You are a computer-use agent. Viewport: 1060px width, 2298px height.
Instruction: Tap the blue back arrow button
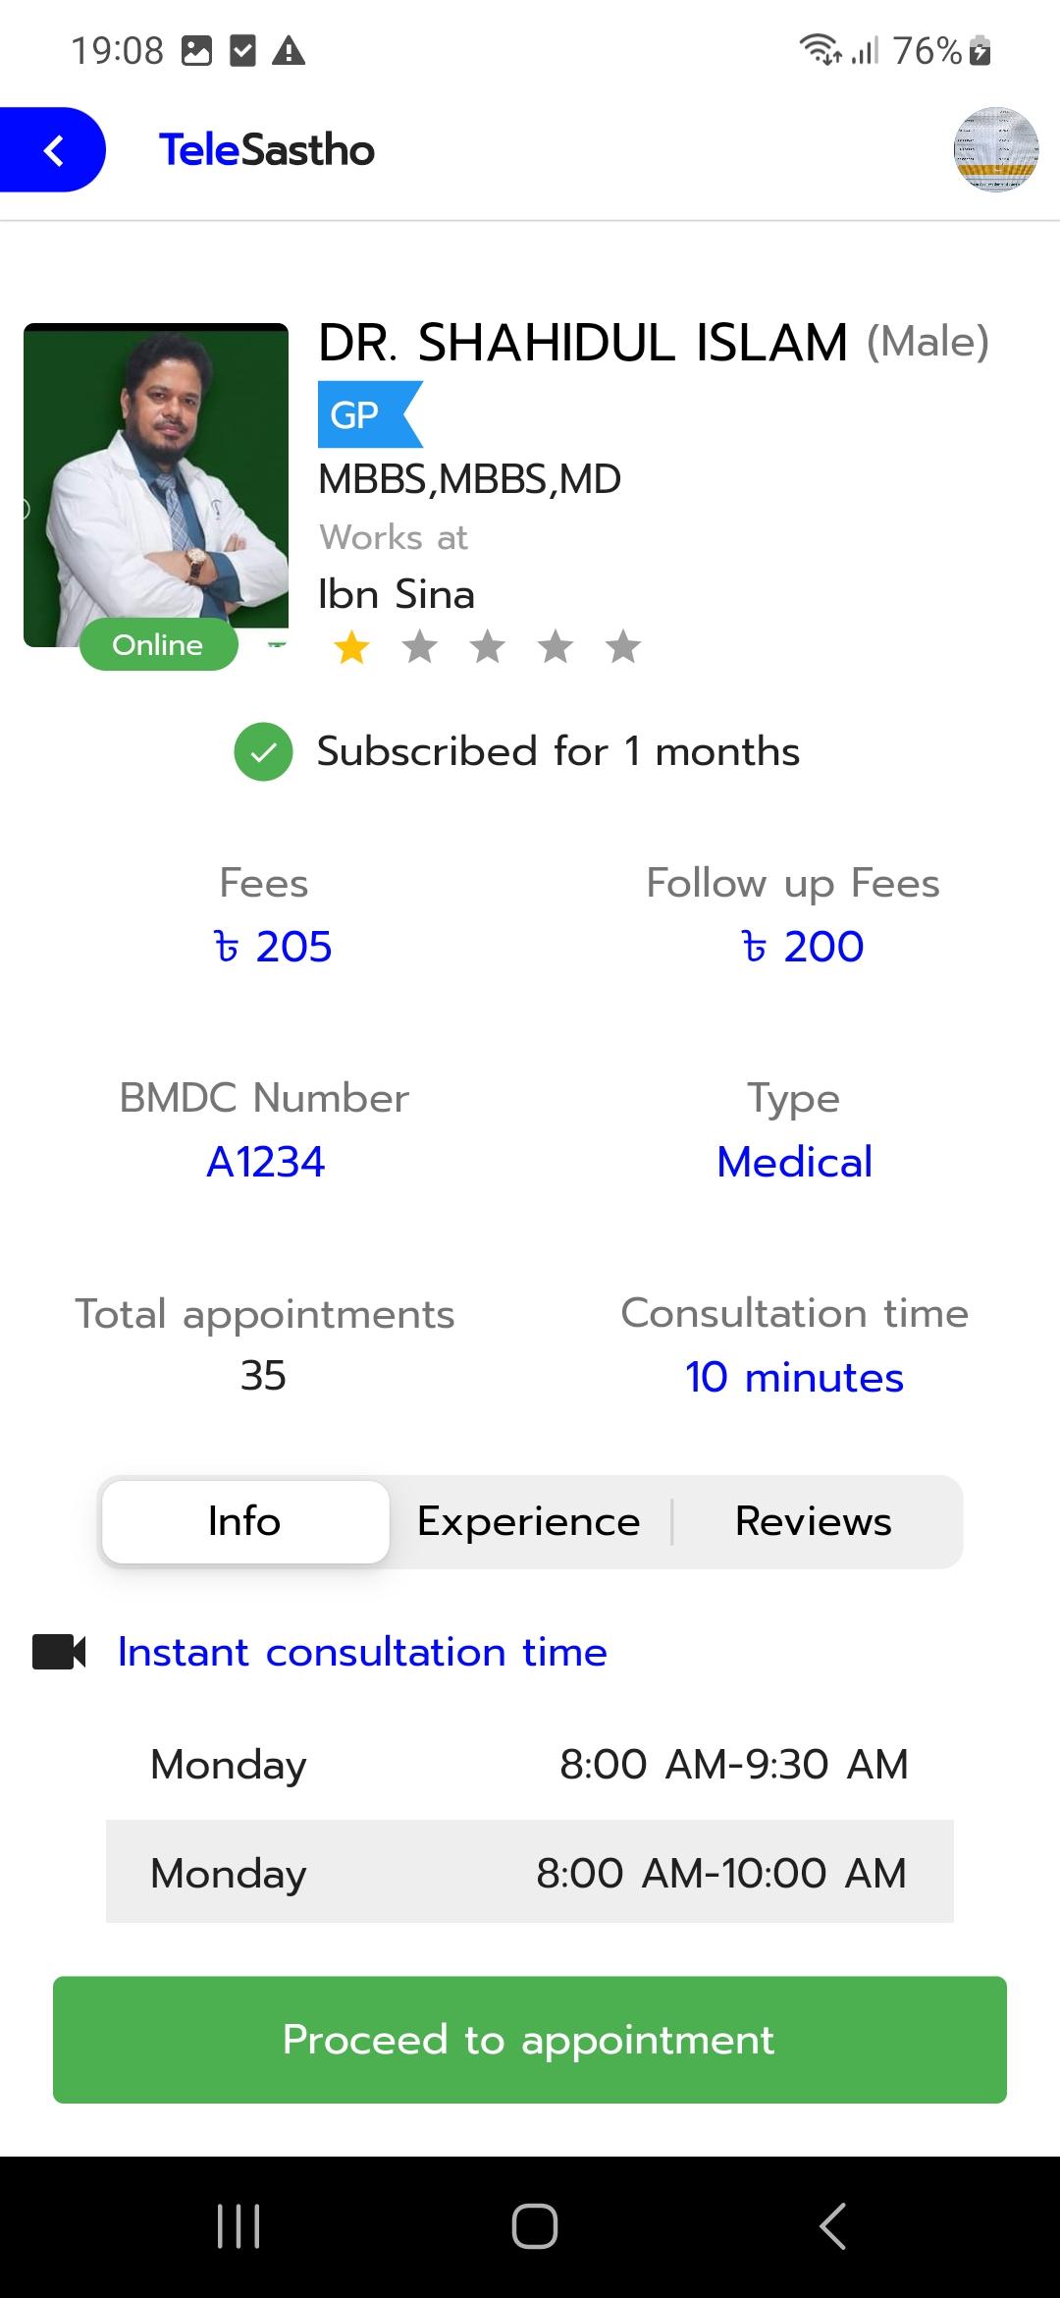(52, 149)
